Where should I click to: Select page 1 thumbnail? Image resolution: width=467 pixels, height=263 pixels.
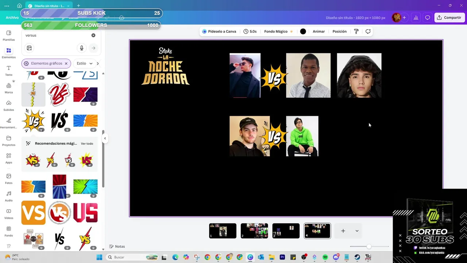pos(223,231)
